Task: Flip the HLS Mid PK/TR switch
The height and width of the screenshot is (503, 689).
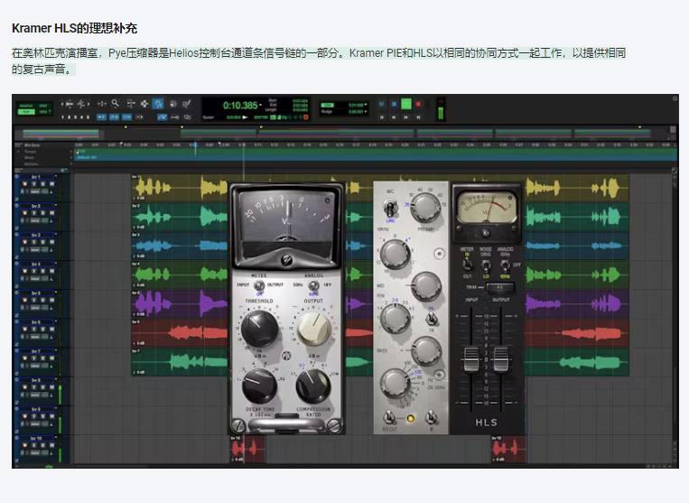Action: coord(432,318)
